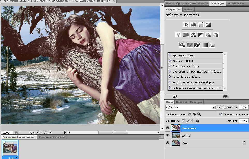The width and height of the screenshot is (249, 159).
Task: Toggle lock all (padlock icon)
Action: pyautogui.click(x=197, y=121)
